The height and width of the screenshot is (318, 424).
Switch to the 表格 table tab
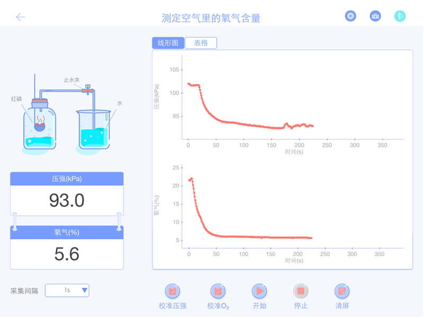[201, 43]
